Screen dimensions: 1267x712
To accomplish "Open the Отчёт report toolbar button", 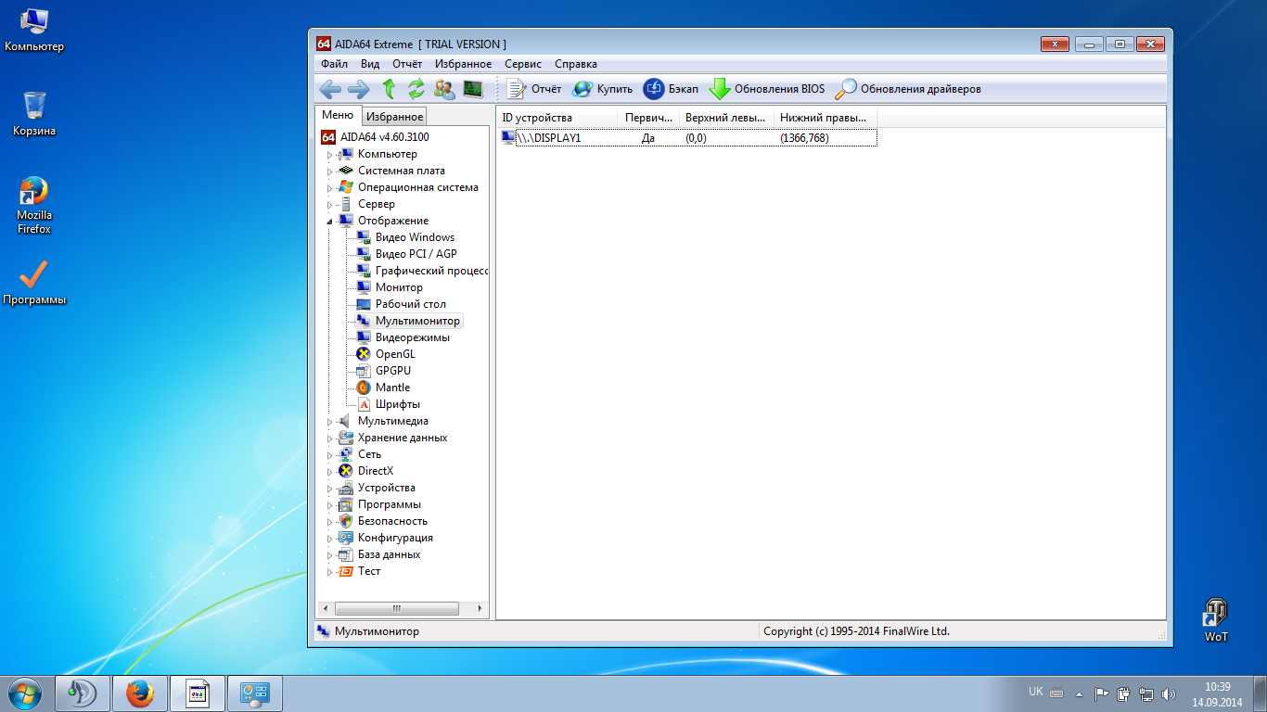I will 534,89.
